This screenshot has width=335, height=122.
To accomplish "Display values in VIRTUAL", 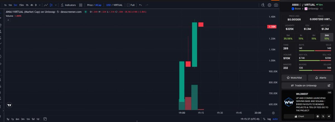I will [118, 5].
